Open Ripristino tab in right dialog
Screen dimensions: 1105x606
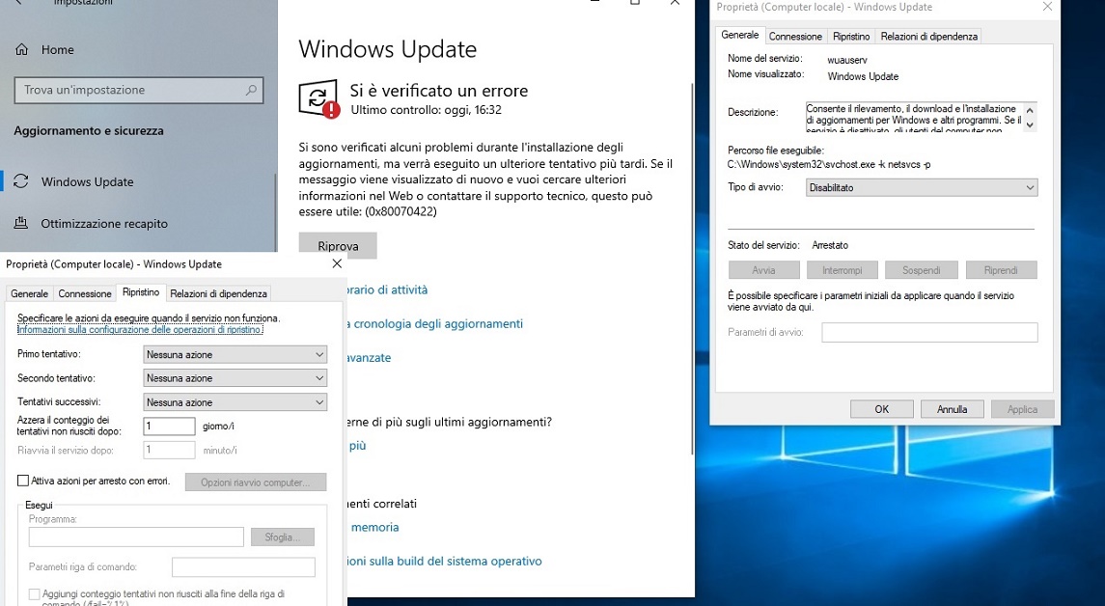(851, 36)
